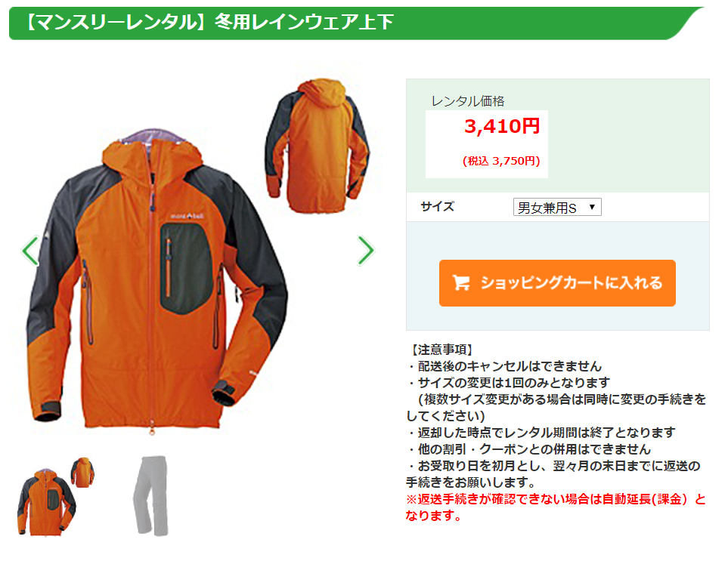Image resolution: width=728 pixels, height=561 pixels.
Task: Click the small back-view jacket in the thumbnail
Action: tap(82, 472)
